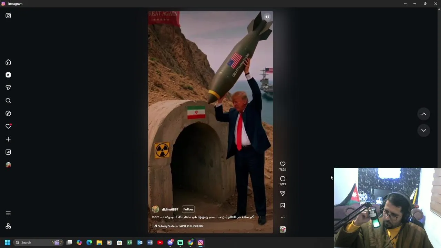Screen dimensions: 441x248
Task: Open audio thumbnail beside the reel
Action: coord(283,229)
